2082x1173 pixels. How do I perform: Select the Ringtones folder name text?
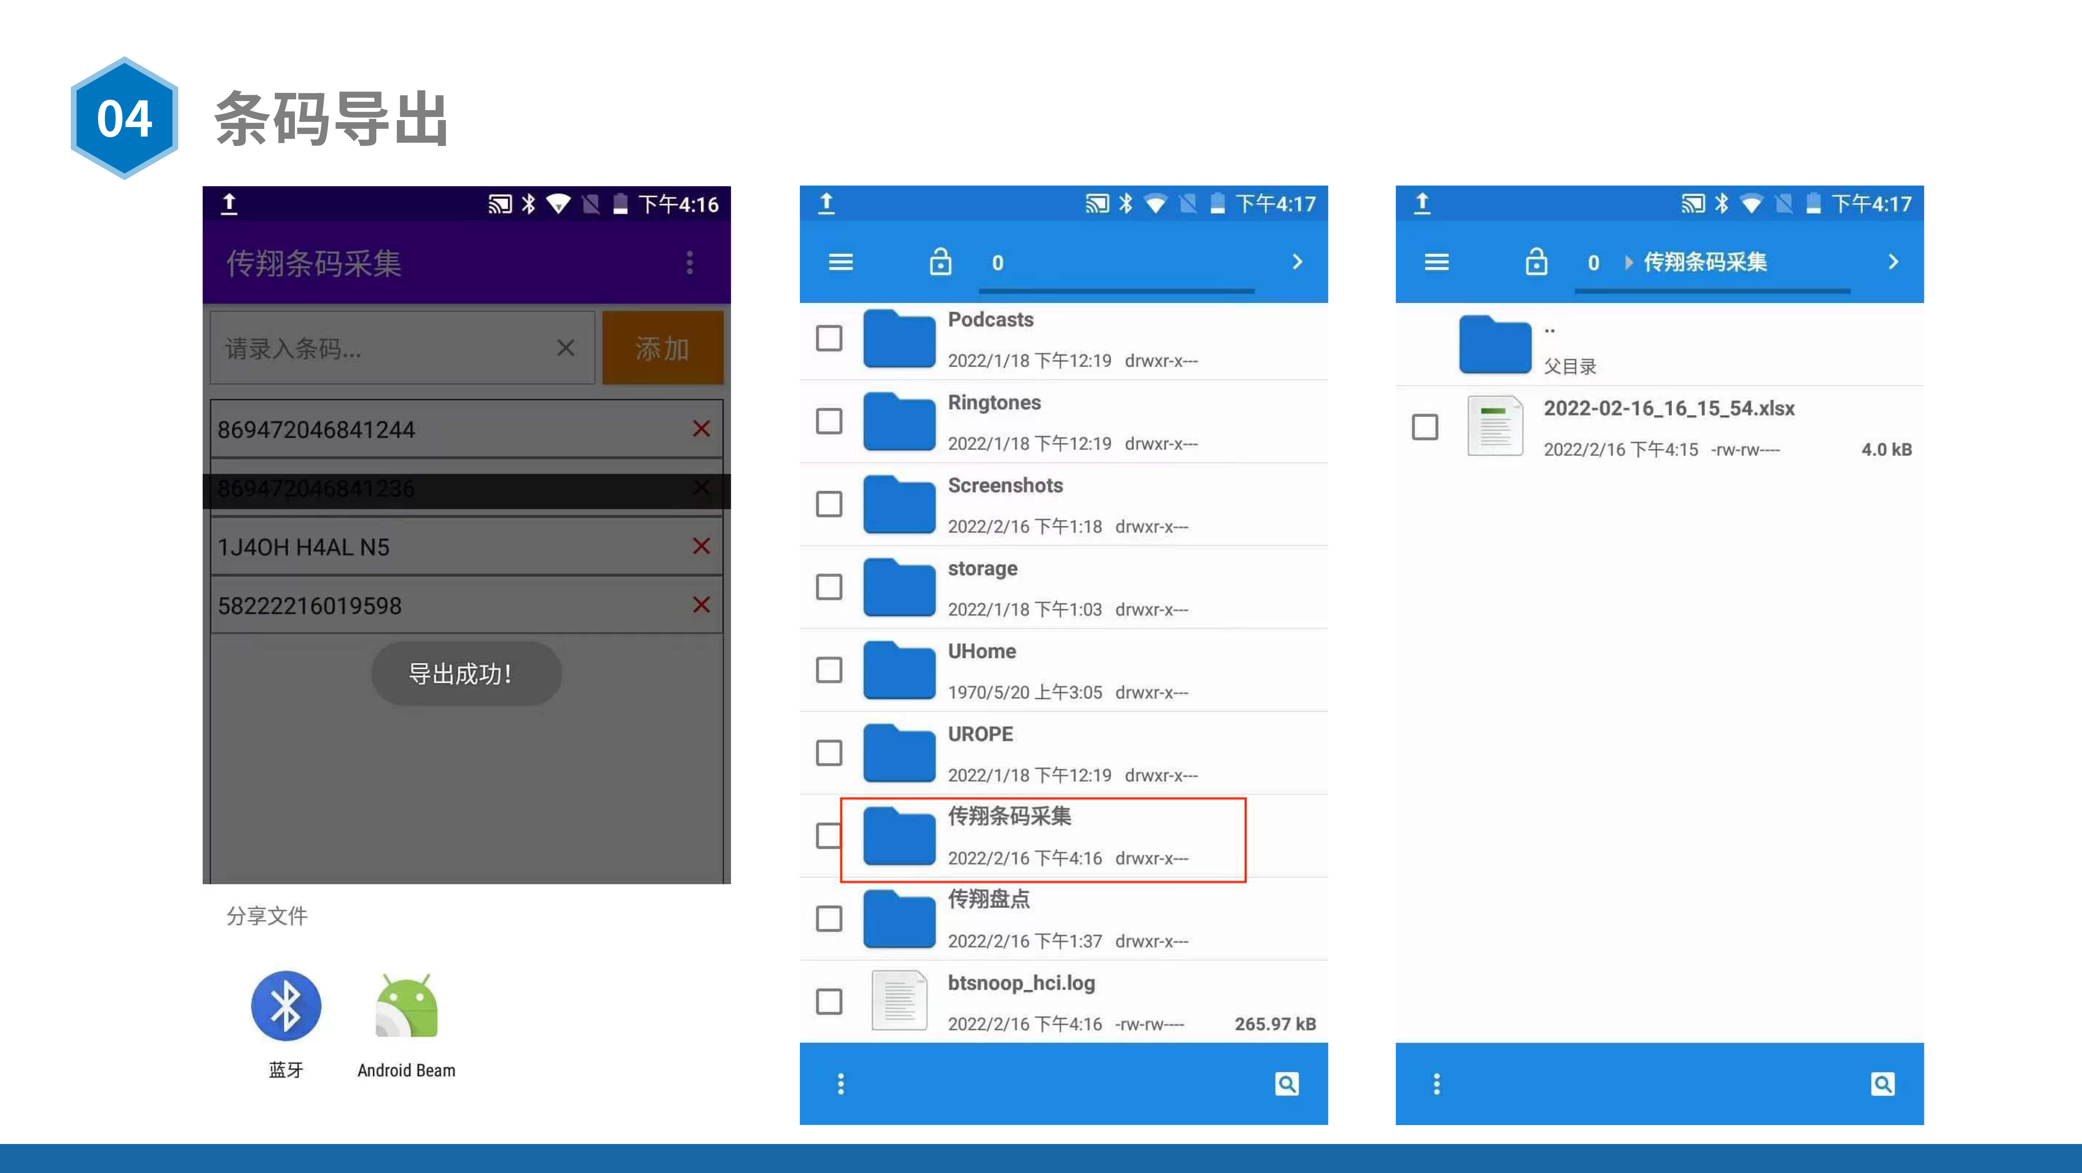click(x=994, y=403)
